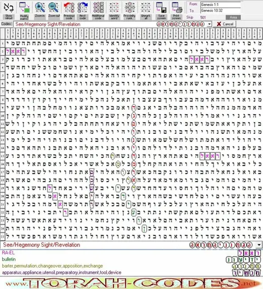
Task: Click the boxed Hebrew letters beside RA-EL
Action: 249,253
